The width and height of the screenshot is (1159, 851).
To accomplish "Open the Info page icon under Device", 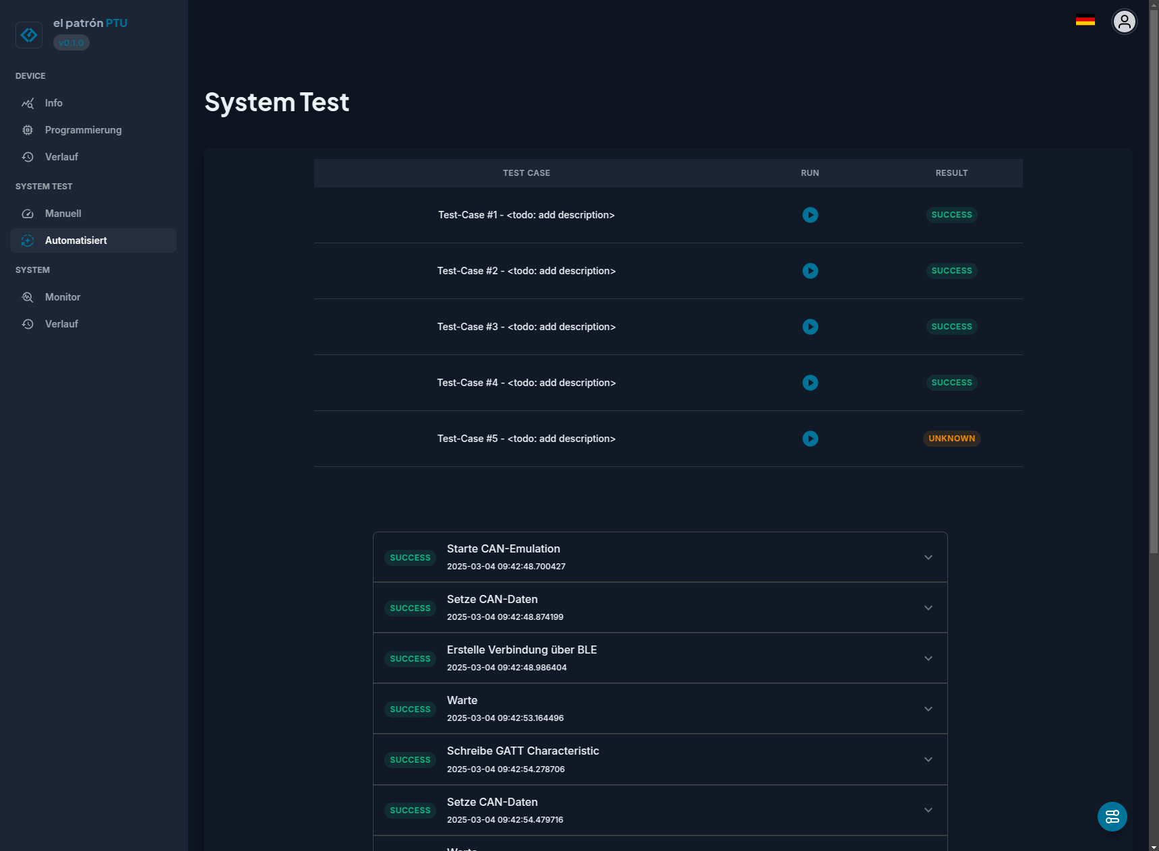I will 28,103.
